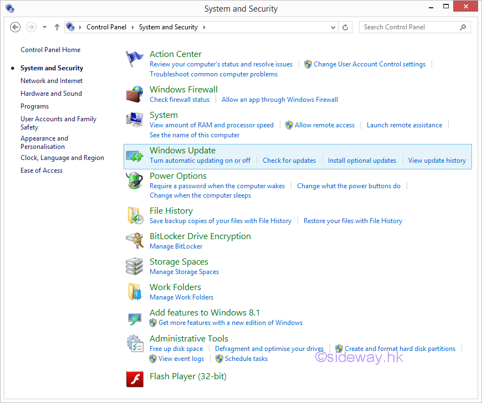
Task: Select the Windows Update green arrows icon
Action: [134, 156]
